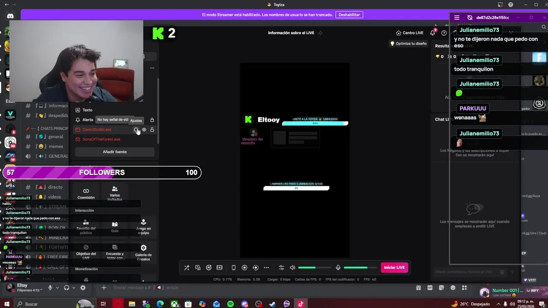Open Discord gift icon in message bar
The width and height of the screenshot is (548, 308).
coord(418,288)
